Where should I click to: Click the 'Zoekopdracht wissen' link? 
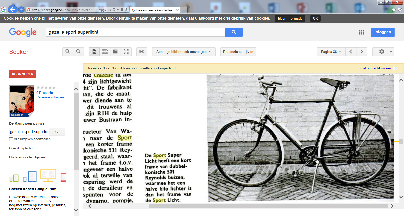(375, 68)
